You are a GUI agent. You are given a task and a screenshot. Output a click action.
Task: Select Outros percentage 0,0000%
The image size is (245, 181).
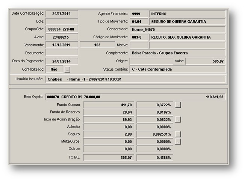[x=155, y=149]
